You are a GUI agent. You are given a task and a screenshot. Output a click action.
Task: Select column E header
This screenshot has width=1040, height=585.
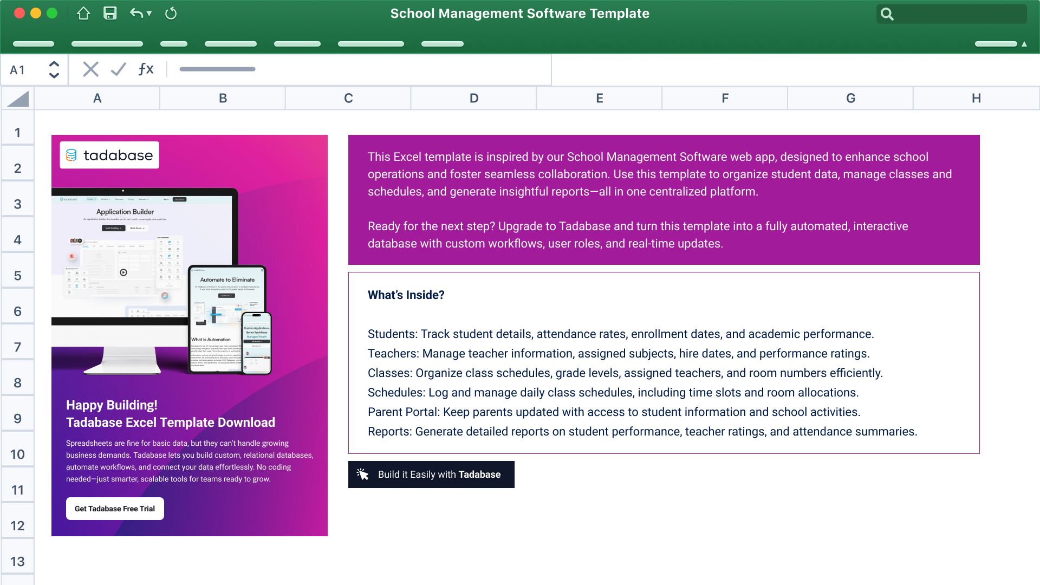[x=600, y=99]
